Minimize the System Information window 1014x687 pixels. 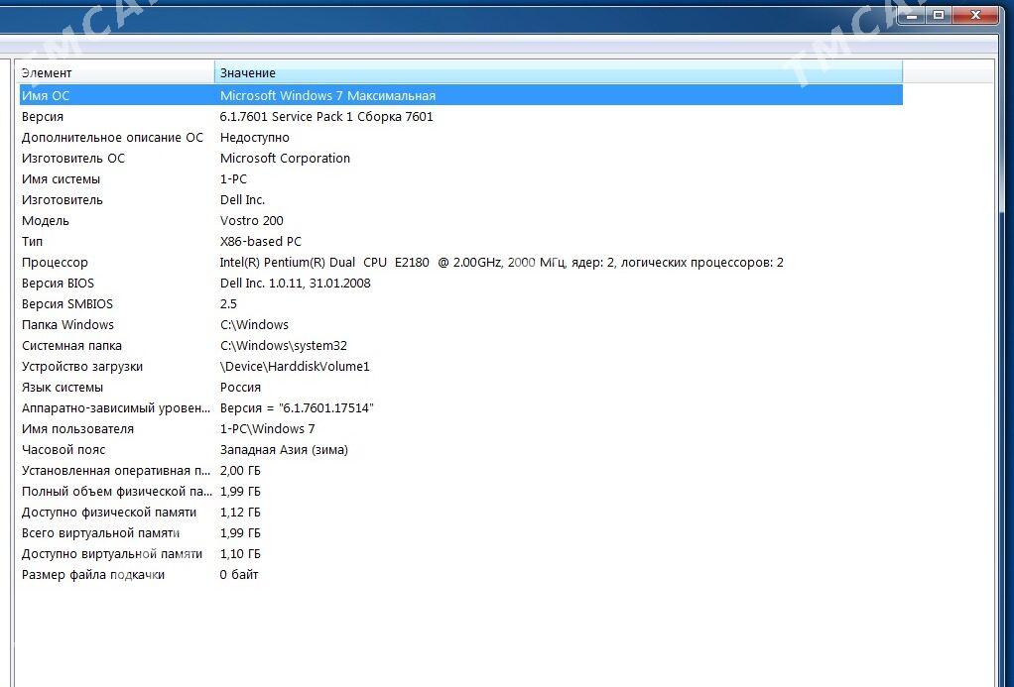[x=912, y=15]
